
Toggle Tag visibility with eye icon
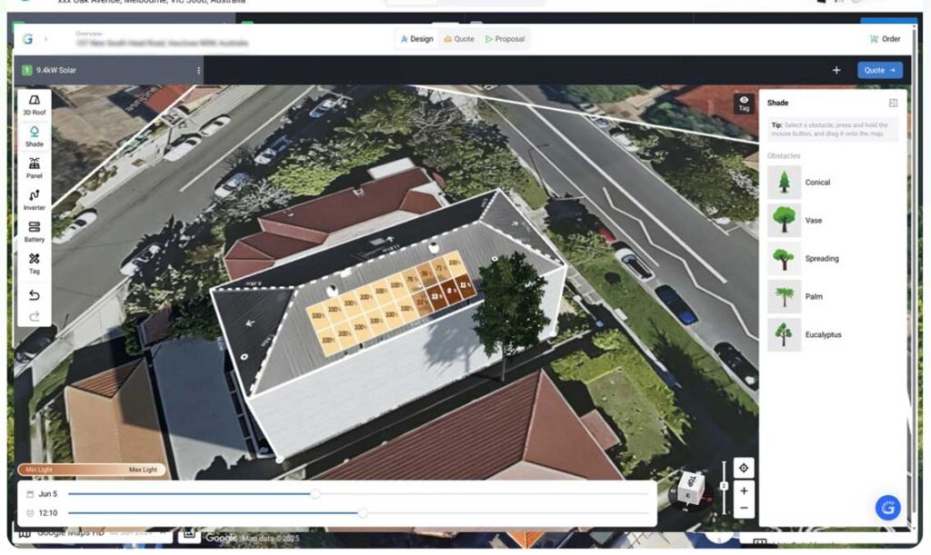tap(744, 103)
